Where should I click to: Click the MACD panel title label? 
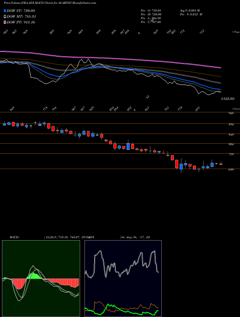[x=14, y=237]
